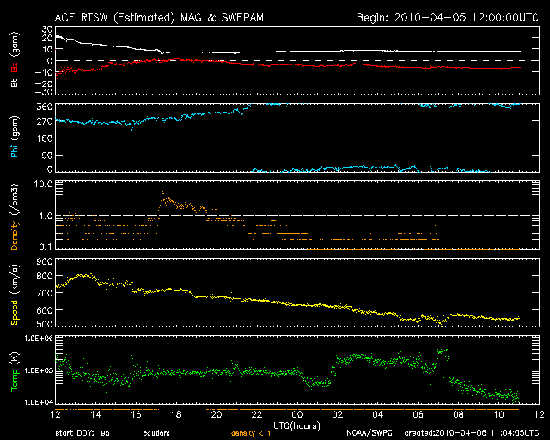Click the "1.0E+05" tick on the Temp axis
This screenshot has height=440, width=550.
pos(39,370)
